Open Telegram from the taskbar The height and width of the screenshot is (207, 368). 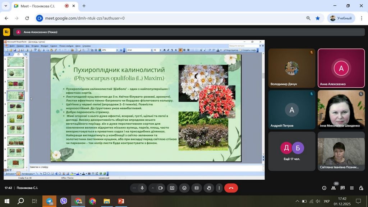(49, 201)
